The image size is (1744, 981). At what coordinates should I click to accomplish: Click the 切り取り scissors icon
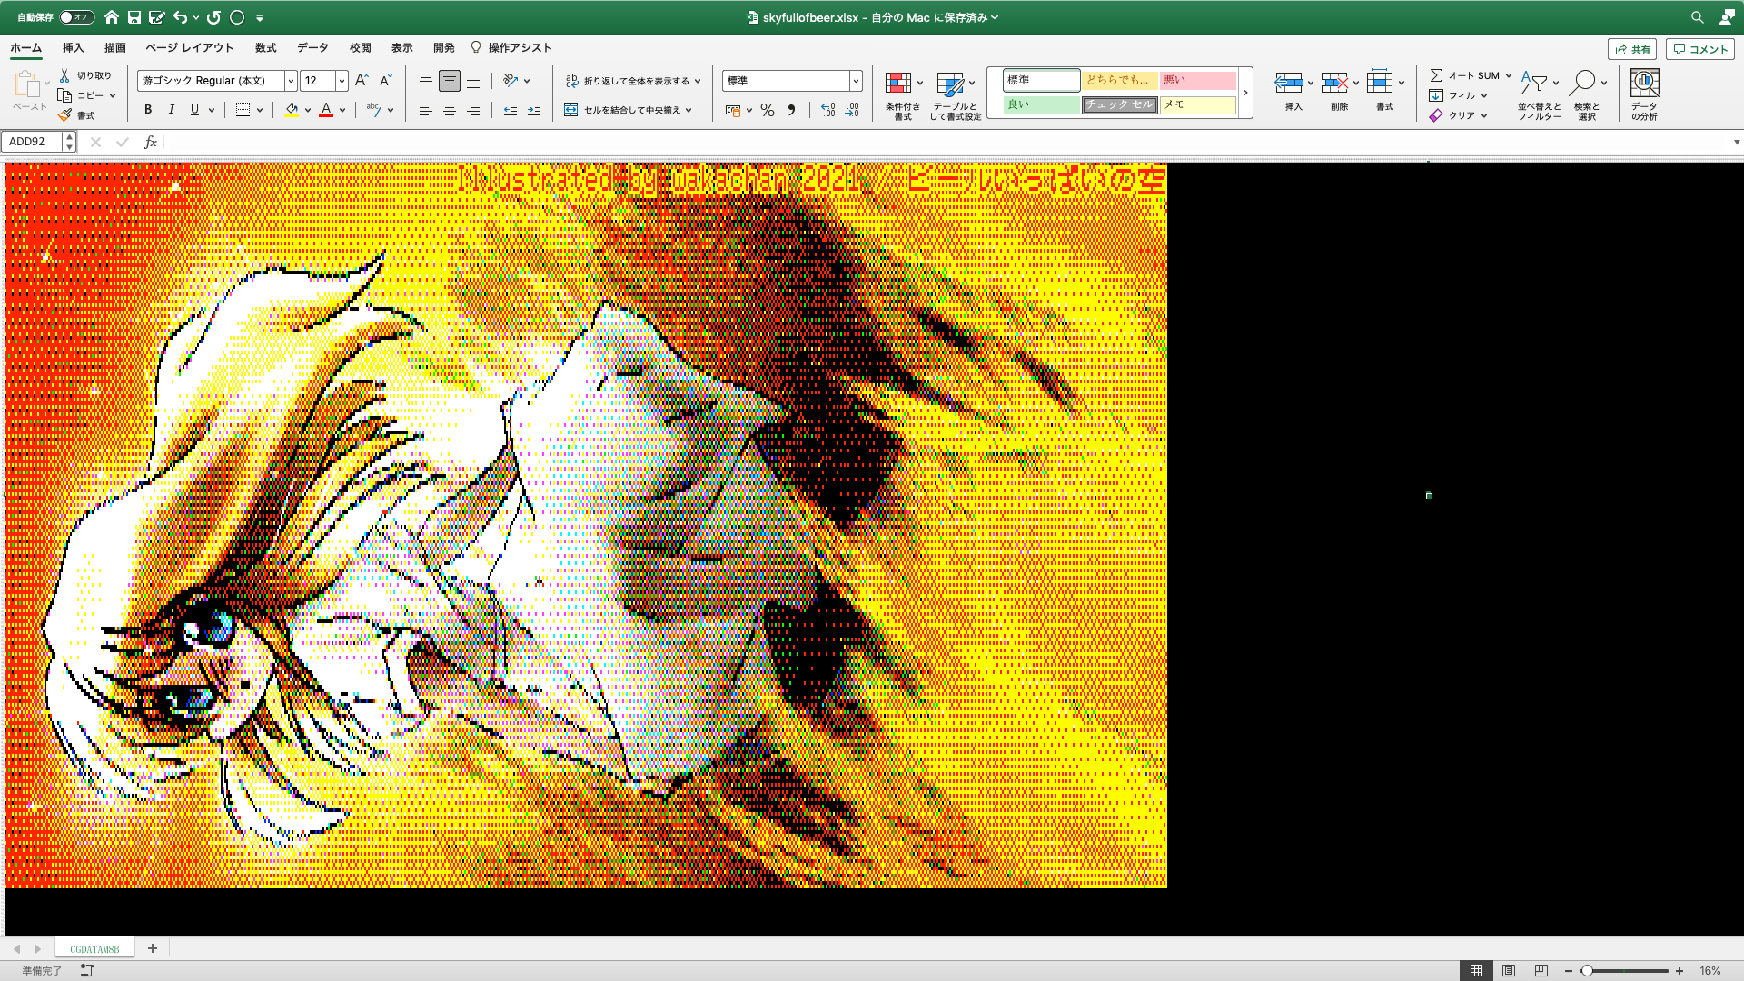point(64,75)
